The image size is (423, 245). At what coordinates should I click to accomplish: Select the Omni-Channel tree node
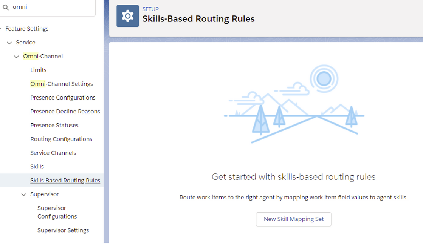pyautogui.click(x=43, y=56)
